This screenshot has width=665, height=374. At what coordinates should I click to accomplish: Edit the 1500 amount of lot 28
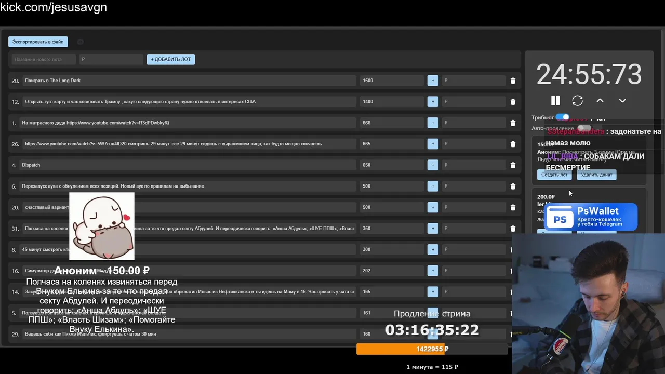pos(392,81)
